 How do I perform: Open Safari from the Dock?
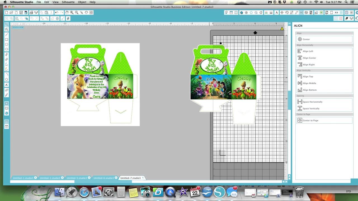pos(84,192)
